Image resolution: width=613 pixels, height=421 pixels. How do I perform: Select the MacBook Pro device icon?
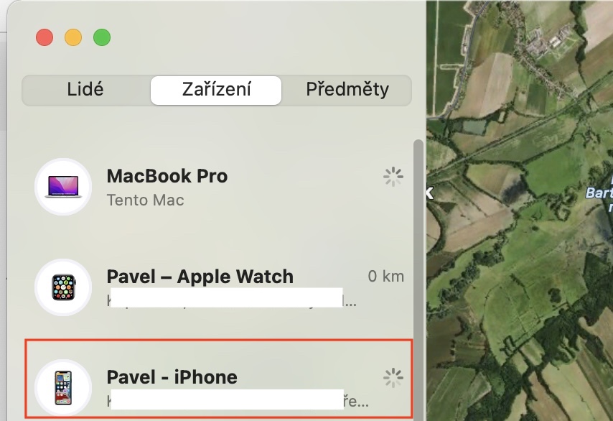pyautogui.click(x=63, y=187)
